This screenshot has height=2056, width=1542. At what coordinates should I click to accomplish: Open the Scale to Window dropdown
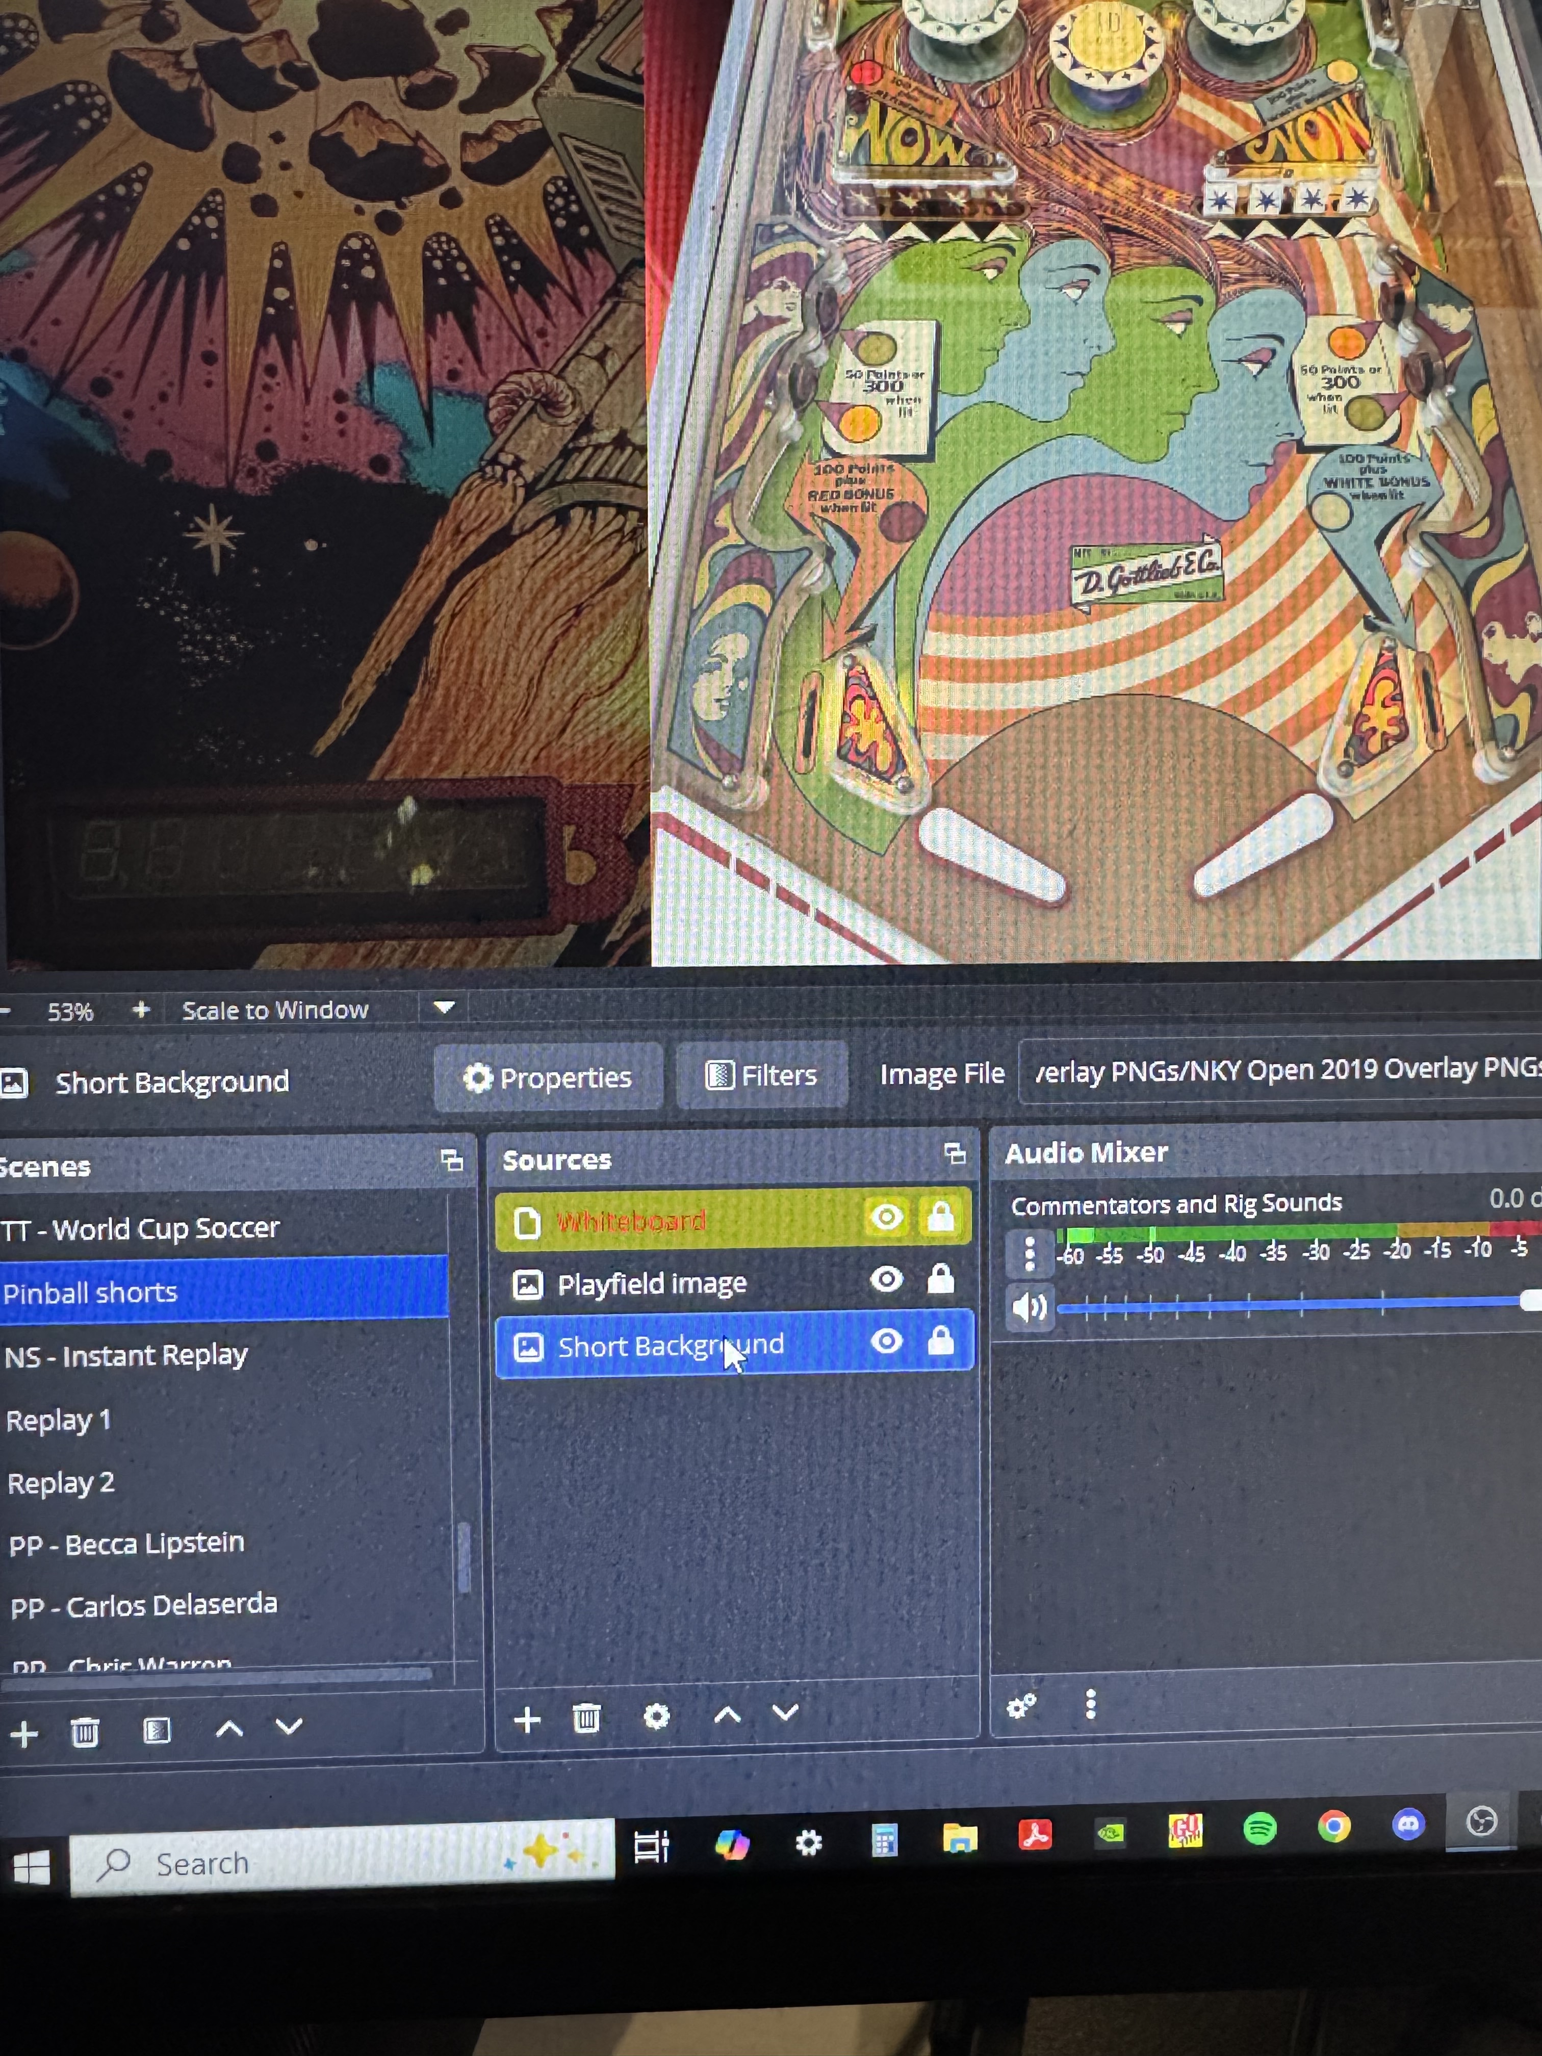pos(444,1008)
